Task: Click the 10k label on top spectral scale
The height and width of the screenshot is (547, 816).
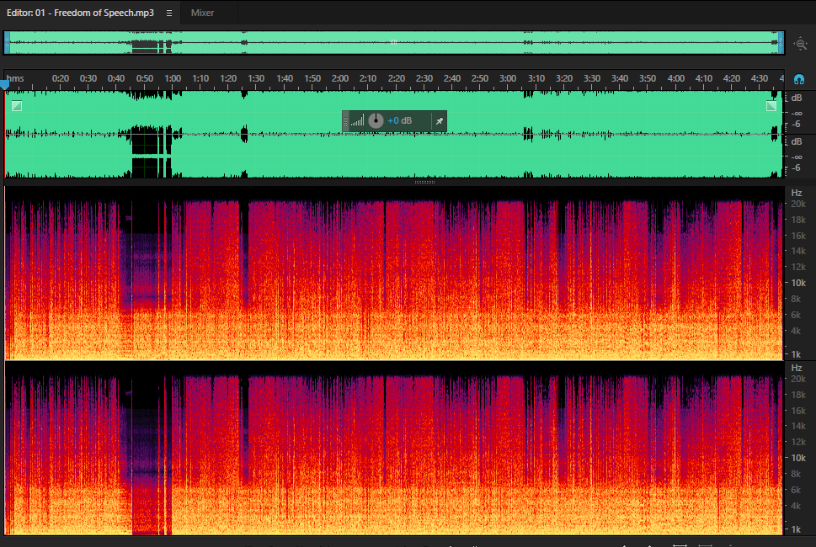Action: tap(798, 283)
